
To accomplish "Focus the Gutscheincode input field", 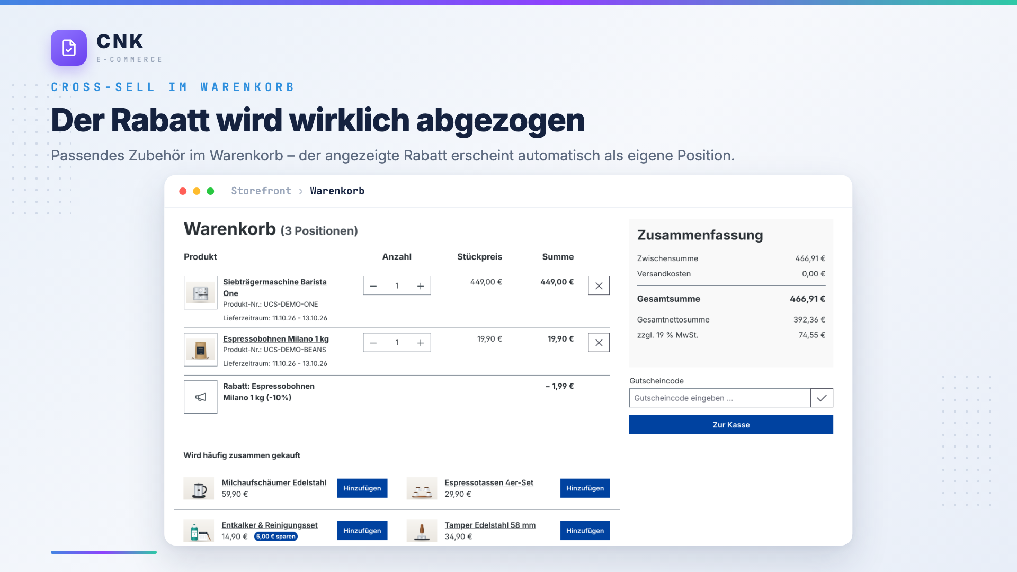I will coord(720,398).
